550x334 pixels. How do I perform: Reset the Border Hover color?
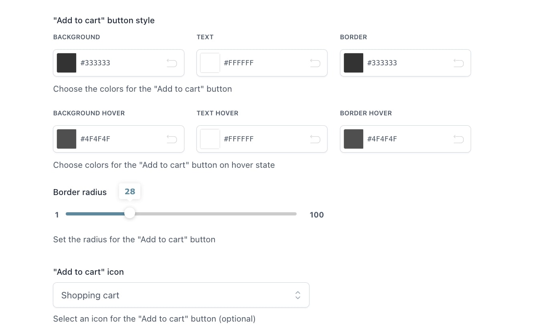point(459,139)
